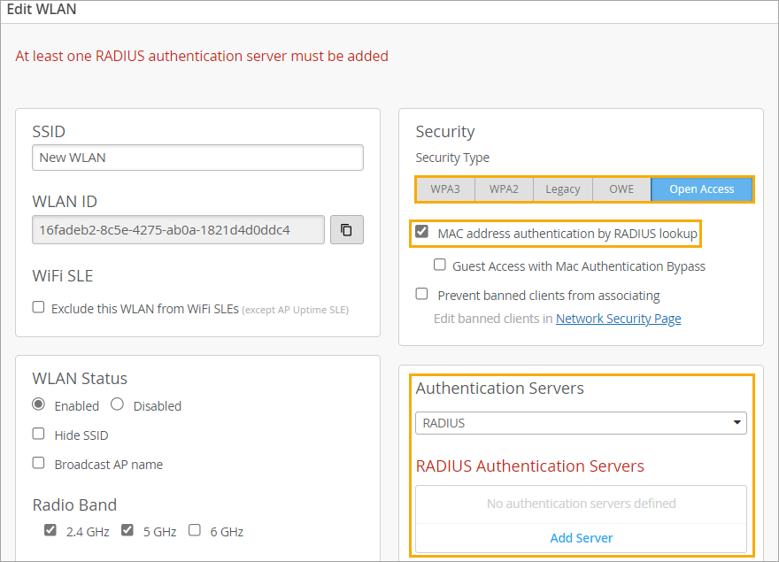779x562 pixels.
Task: Click the WLAN ID text field
Action: tap(178, 230)
